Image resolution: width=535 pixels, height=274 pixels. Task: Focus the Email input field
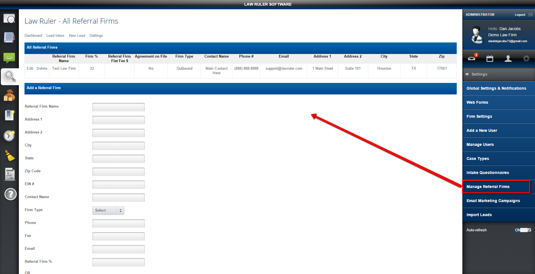tap(119, 249)
